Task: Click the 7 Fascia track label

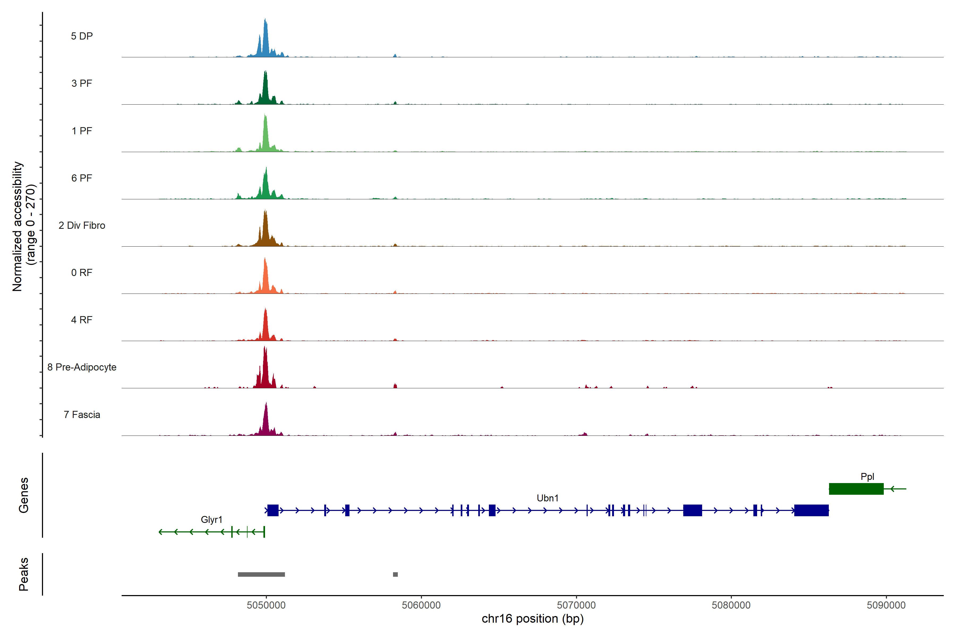Action: [x=82, y=415]
